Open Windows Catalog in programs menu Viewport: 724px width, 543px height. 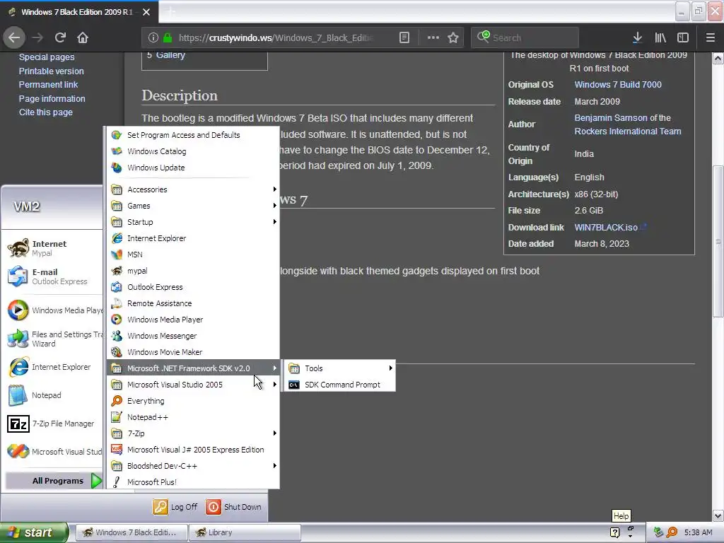[x=192, y=151]
